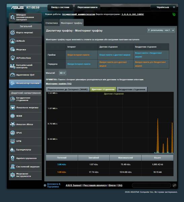Open the Мережа globe icon

click(13, 49)
